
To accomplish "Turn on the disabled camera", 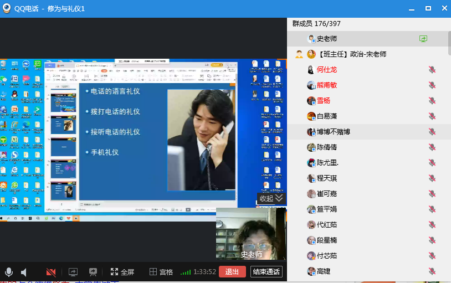I will 51,272.
